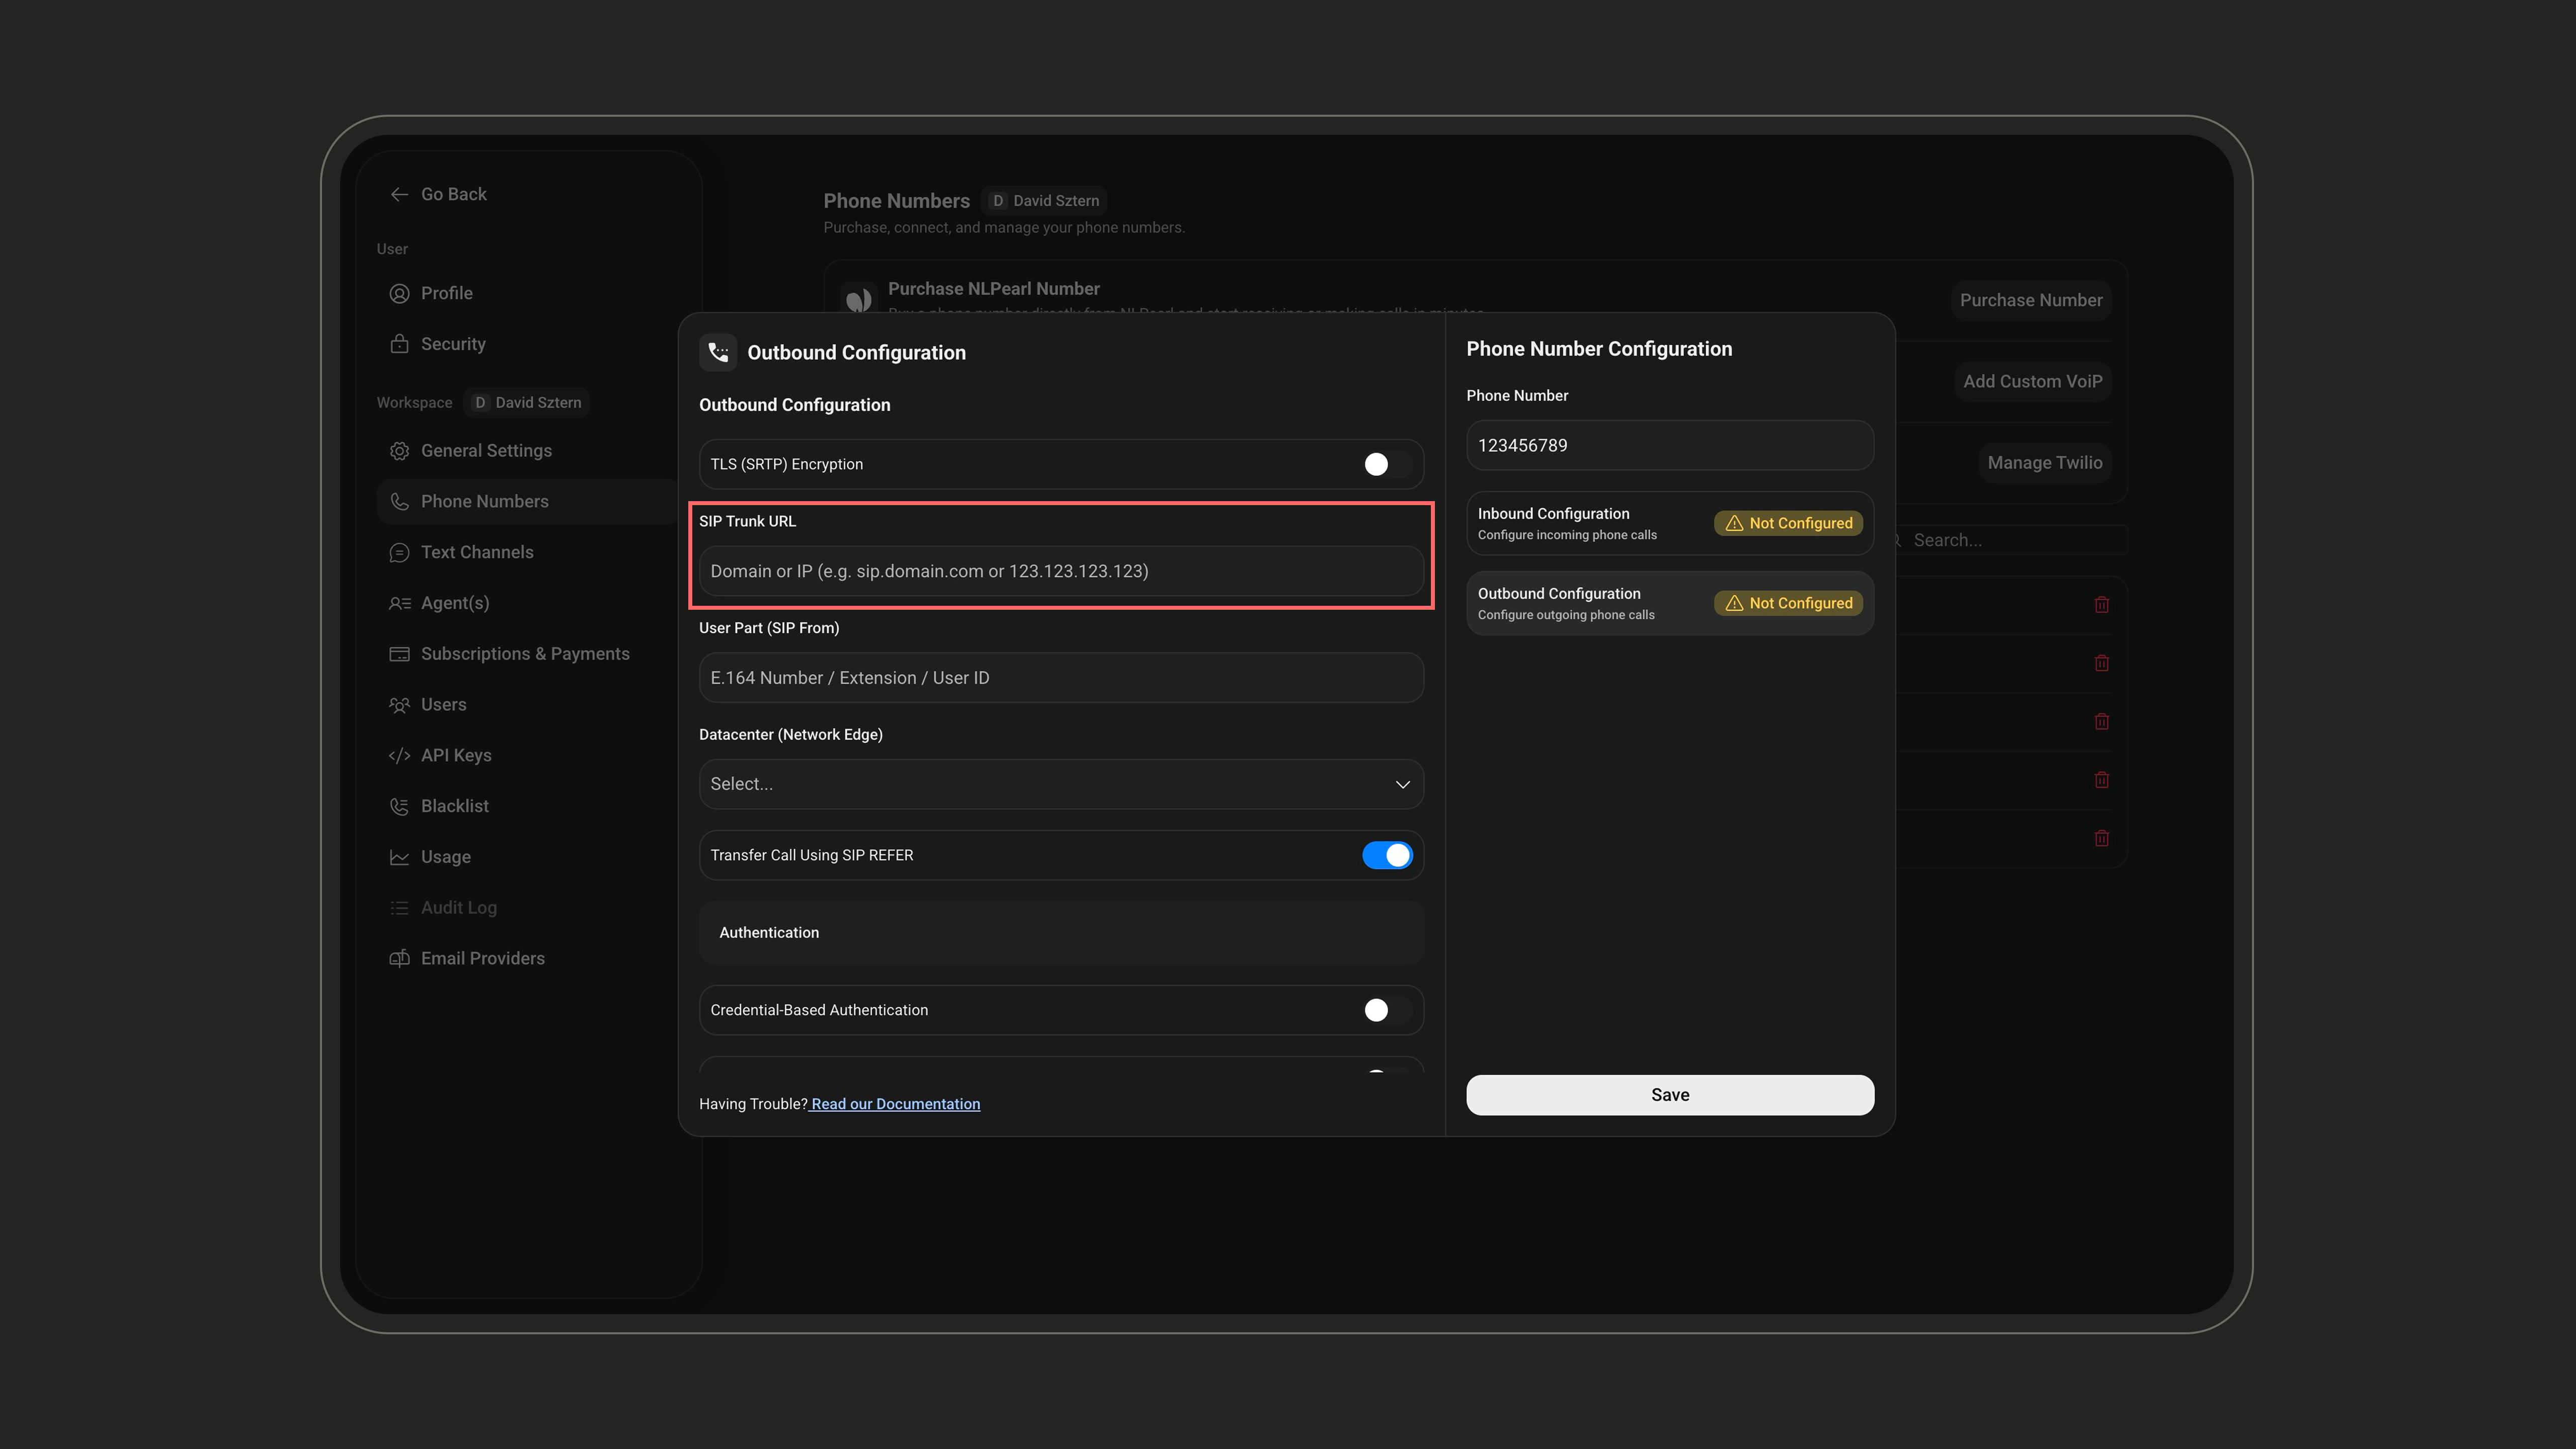Click the Manage Twilio button
The image size is (2576, 1449).
click(2044, 463)
